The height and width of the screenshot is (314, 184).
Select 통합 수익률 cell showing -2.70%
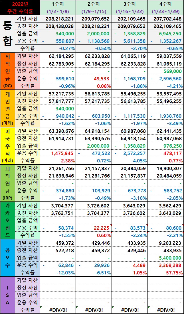130,48
